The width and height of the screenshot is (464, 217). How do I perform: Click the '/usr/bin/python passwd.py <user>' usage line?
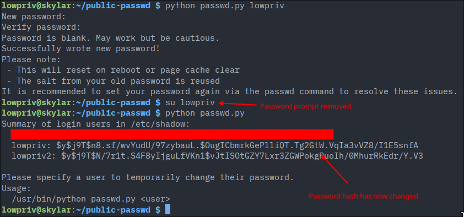pos(91,199)
